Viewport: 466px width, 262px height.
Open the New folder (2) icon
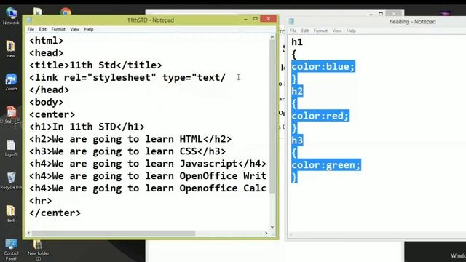click(38, 250)
